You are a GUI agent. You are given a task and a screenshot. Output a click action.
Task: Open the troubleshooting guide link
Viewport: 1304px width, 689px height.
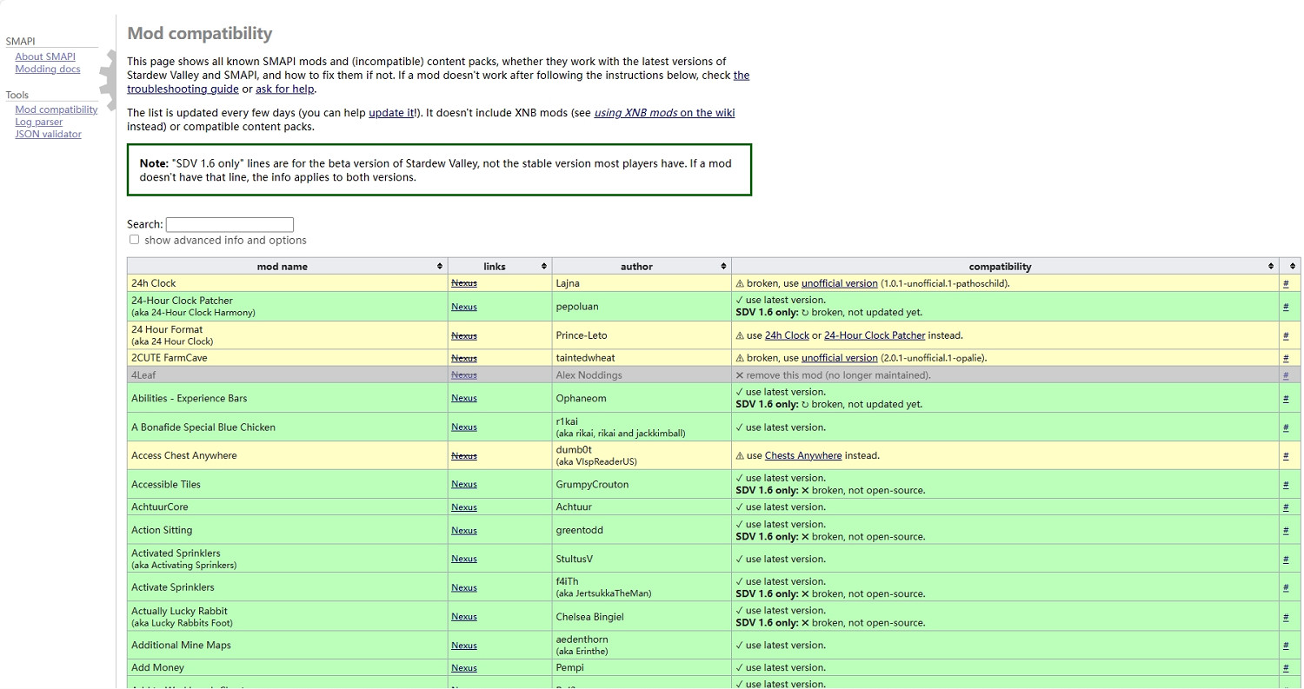[183, 89]
